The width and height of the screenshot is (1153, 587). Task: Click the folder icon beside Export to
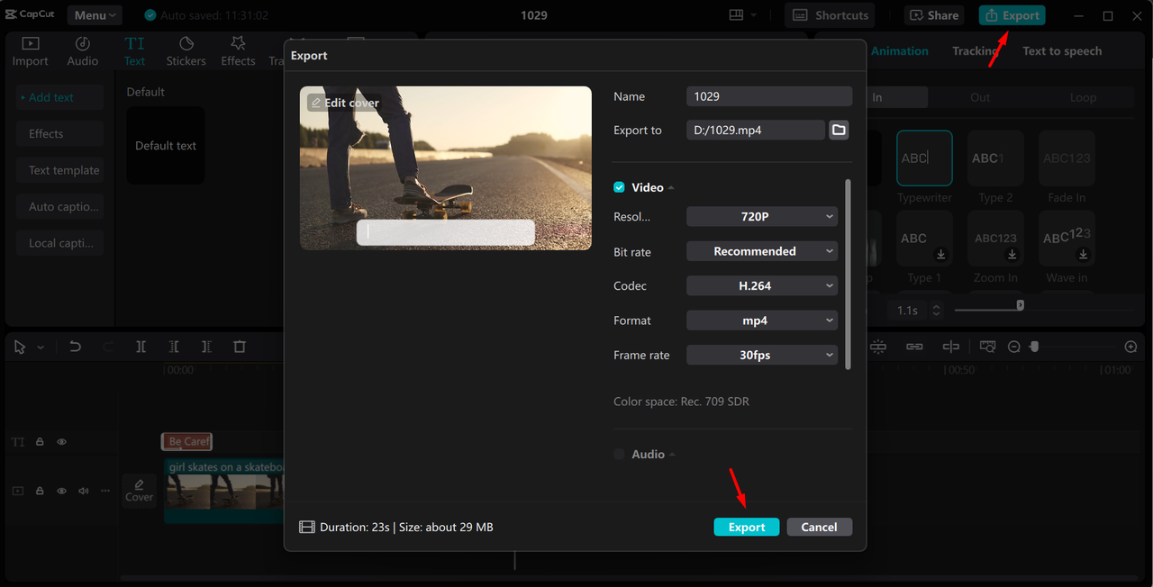(839, 130)
